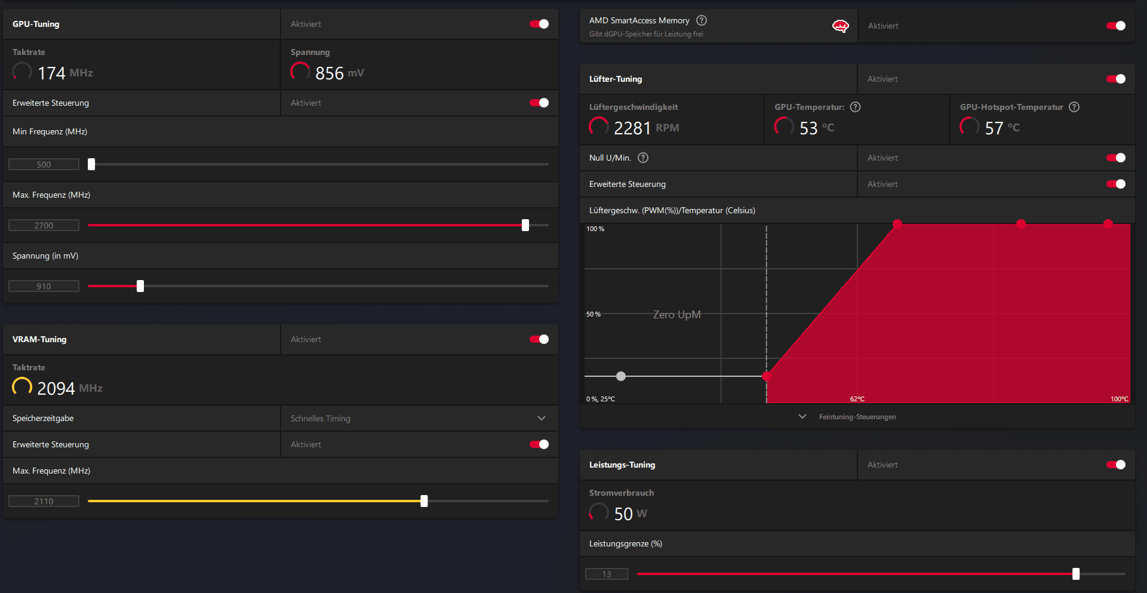Click the VRAM Max. Frequenz 2110 field
The width and height of the screenshot is (1147, 593).
click(44, 501)
